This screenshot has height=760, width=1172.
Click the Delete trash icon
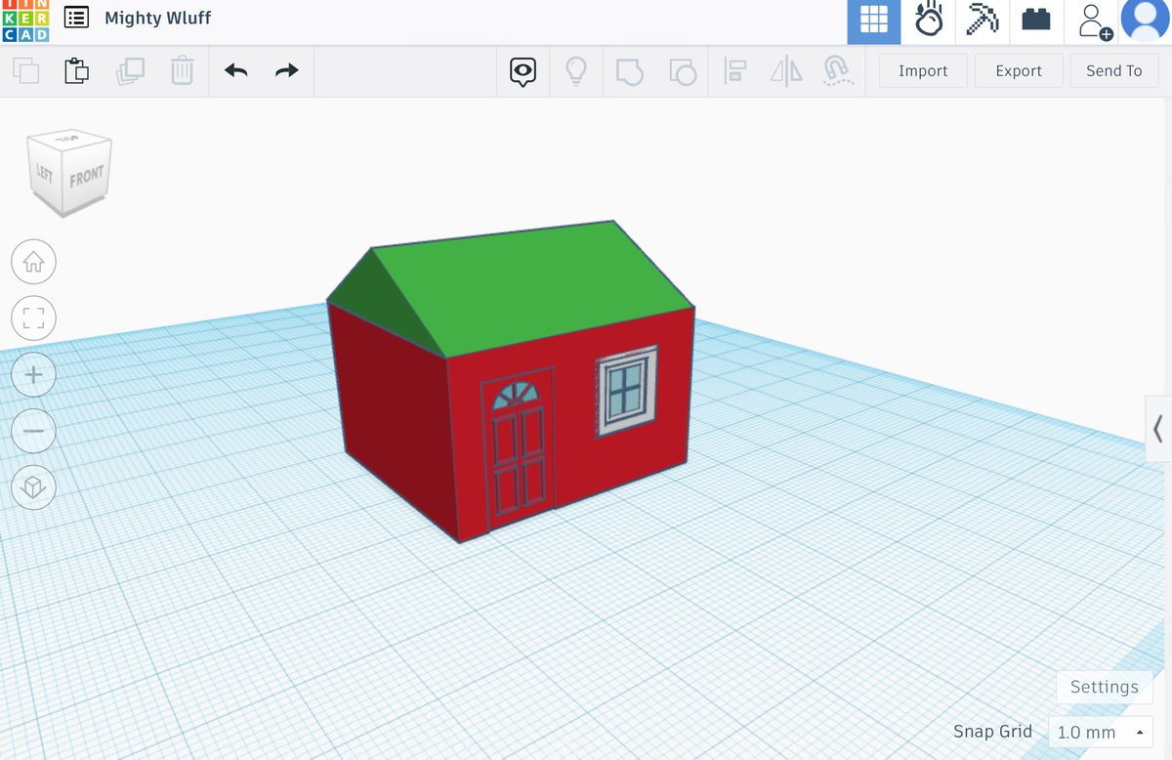click(183, 70)
